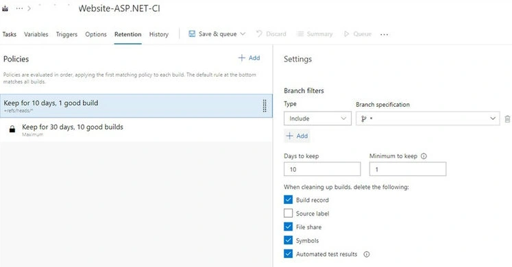Click the info icon beside Automated test results
The height and width of the screenshot is (267, 512).
pos(367,254)
